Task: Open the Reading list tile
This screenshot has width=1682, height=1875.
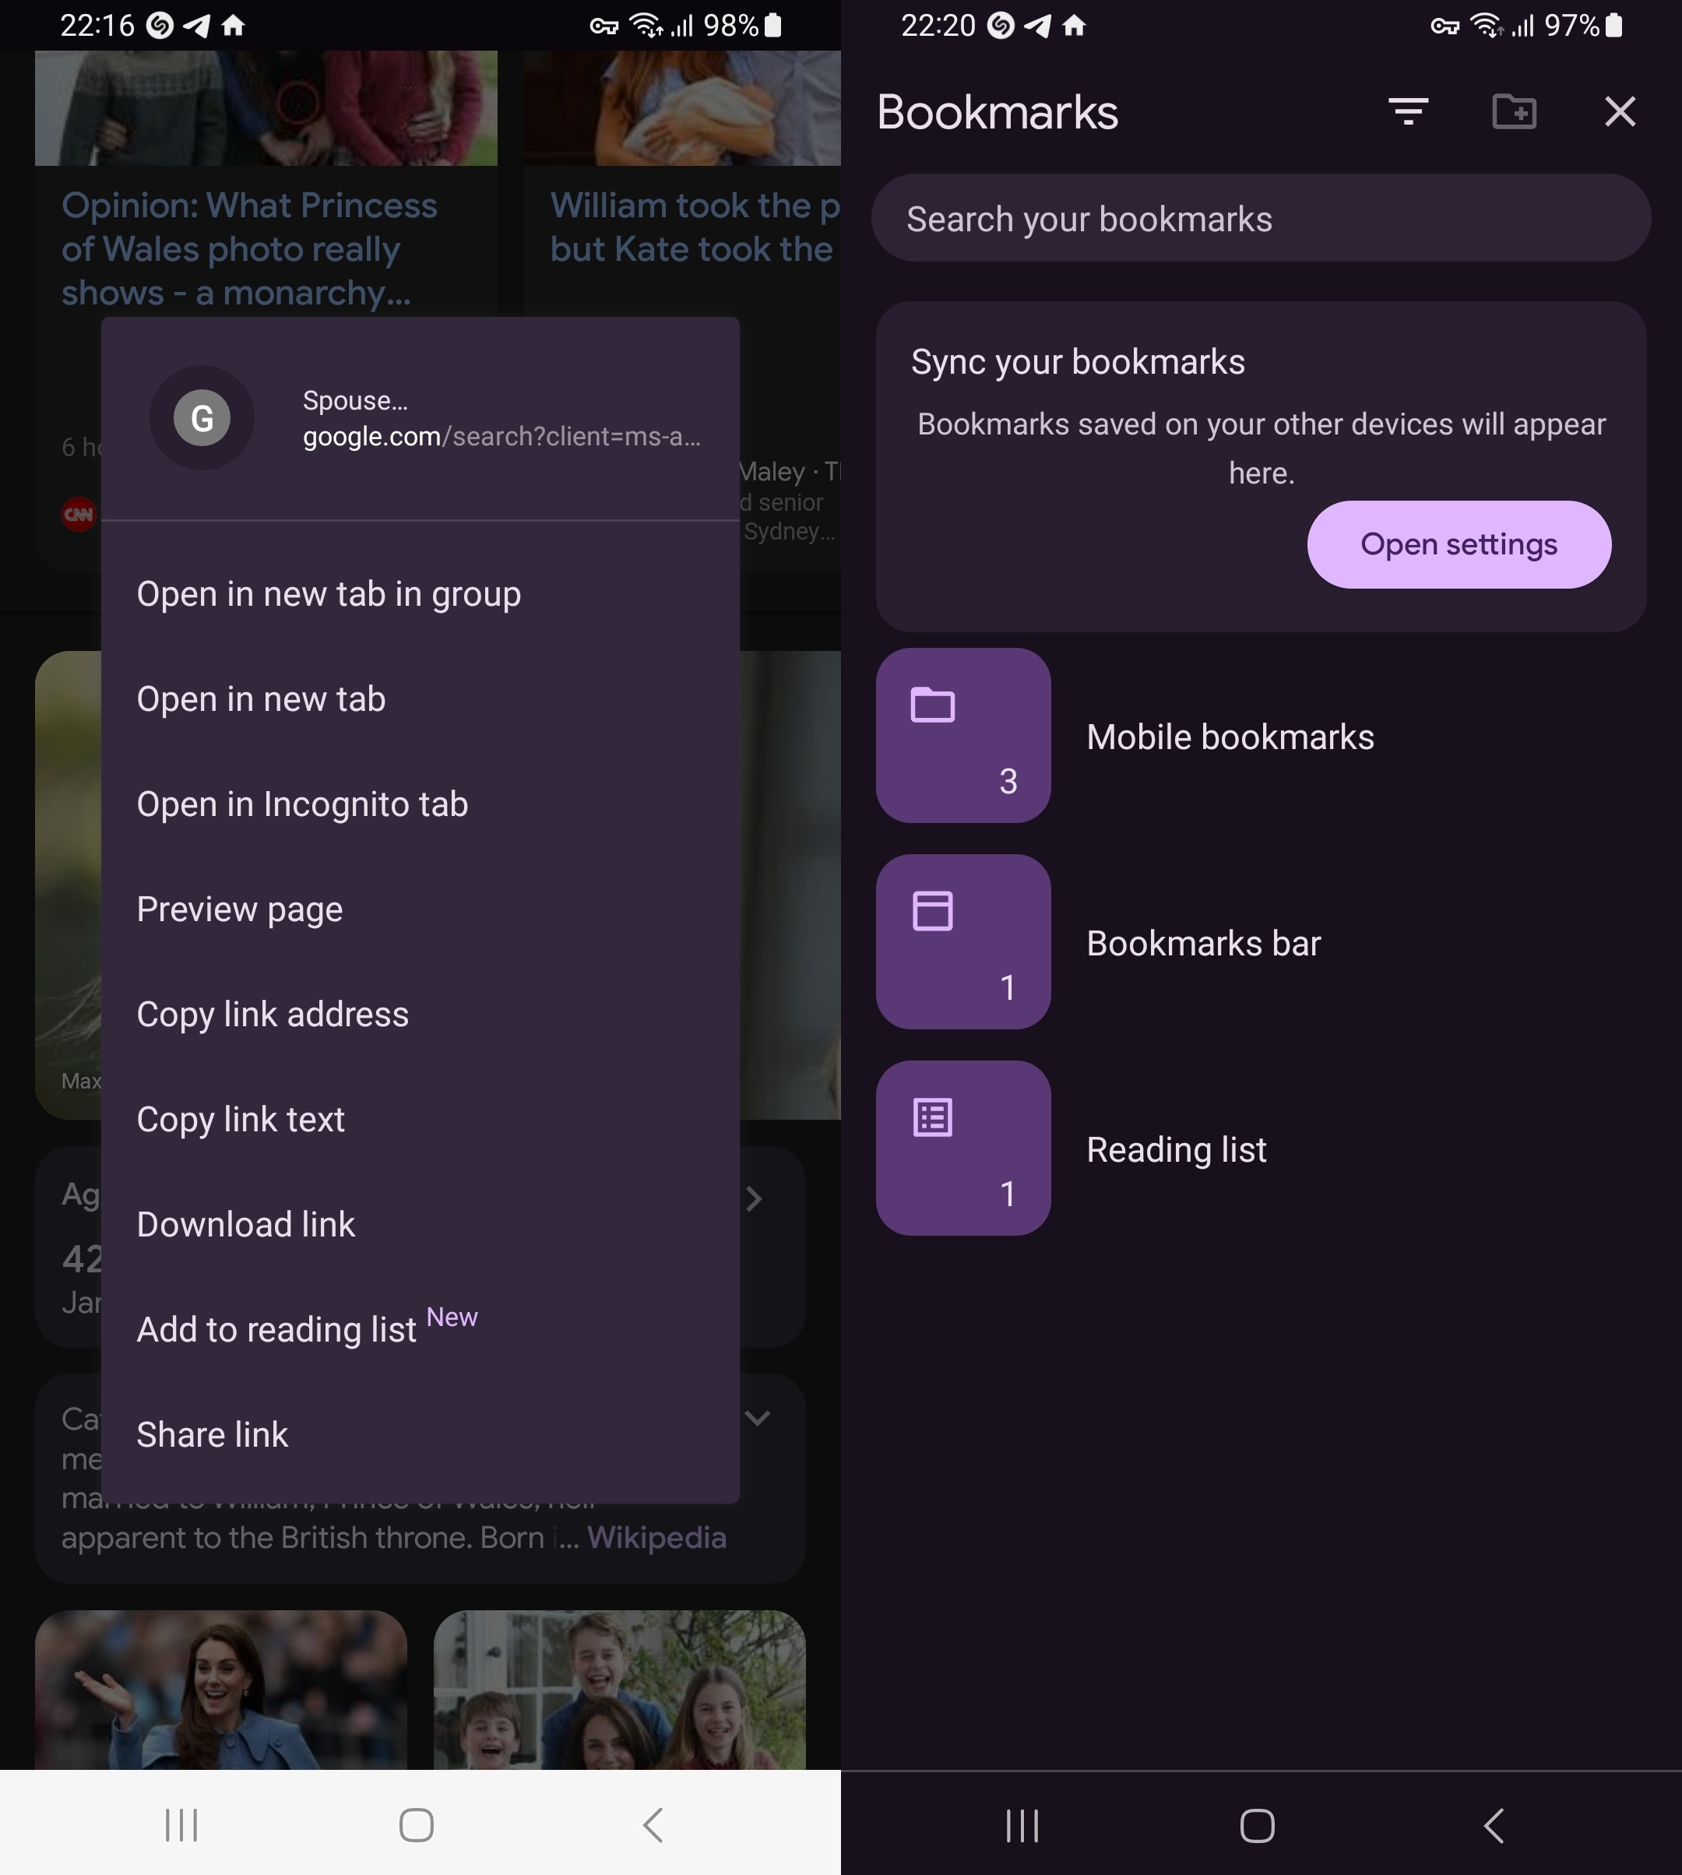Action: point(963,1148)
